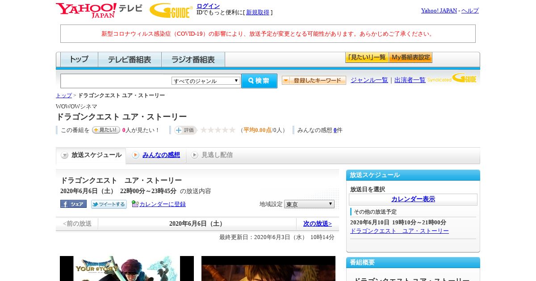Screen dimensions: 536x281
Task: Switch to the トップ tab
Action: click(x=79, y=59)
